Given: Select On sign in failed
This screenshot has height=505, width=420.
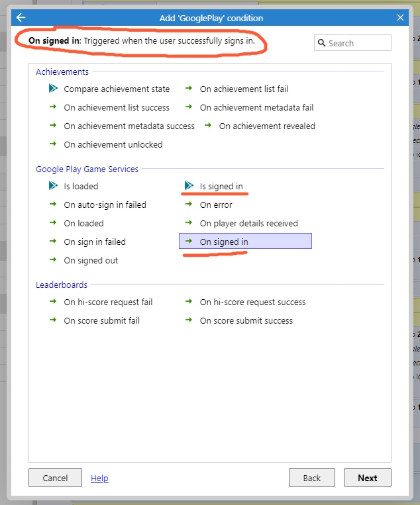Looking at the screenshot, I should tap(95, 242).
